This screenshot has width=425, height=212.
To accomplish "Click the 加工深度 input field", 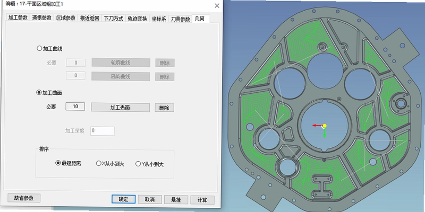I will coord(102,131).
